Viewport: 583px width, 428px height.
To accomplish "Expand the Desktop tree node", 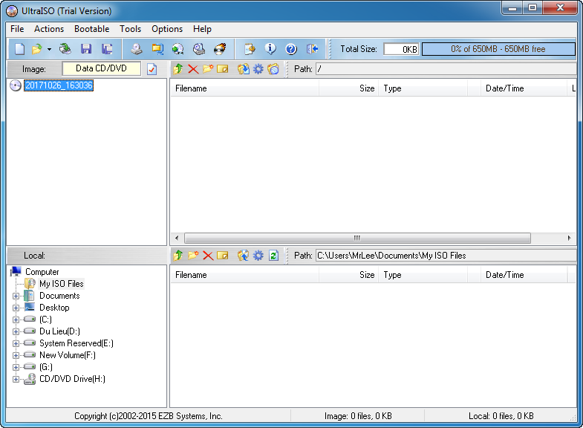I will [x=16, y=308].
